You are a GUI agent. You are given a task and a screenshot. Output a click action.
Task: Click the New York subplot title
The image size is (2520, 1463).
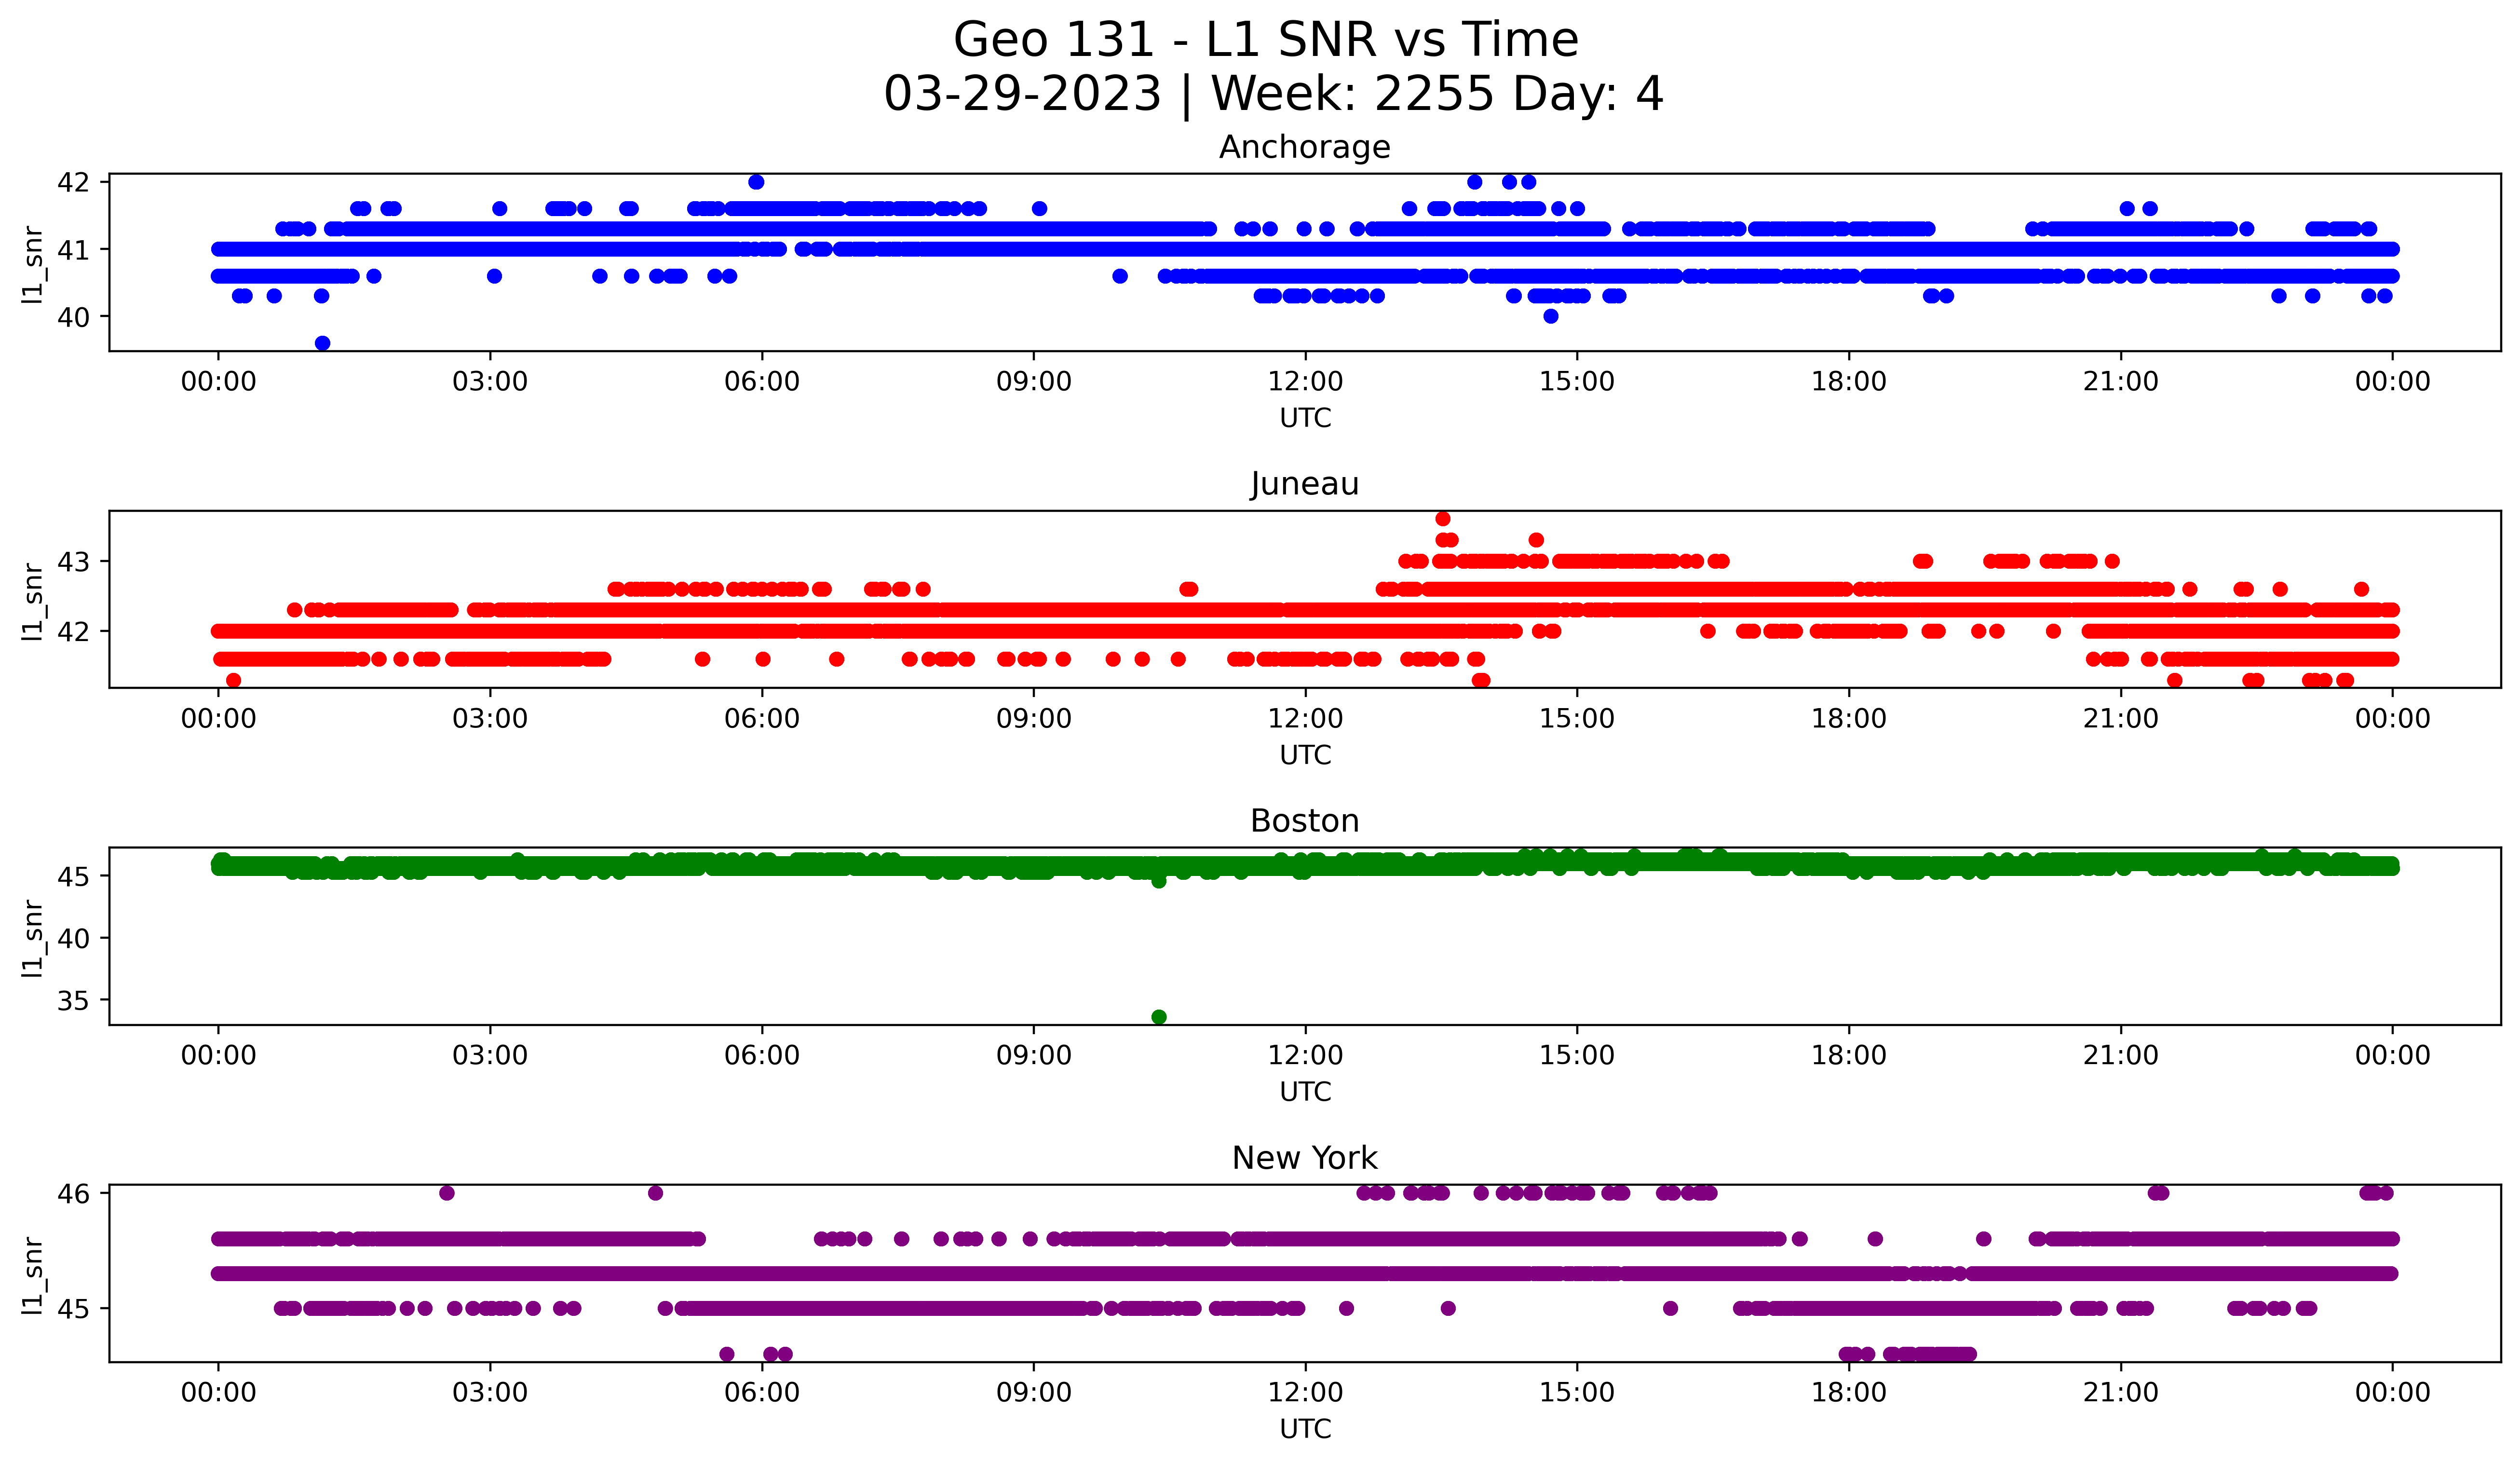1304,1158
